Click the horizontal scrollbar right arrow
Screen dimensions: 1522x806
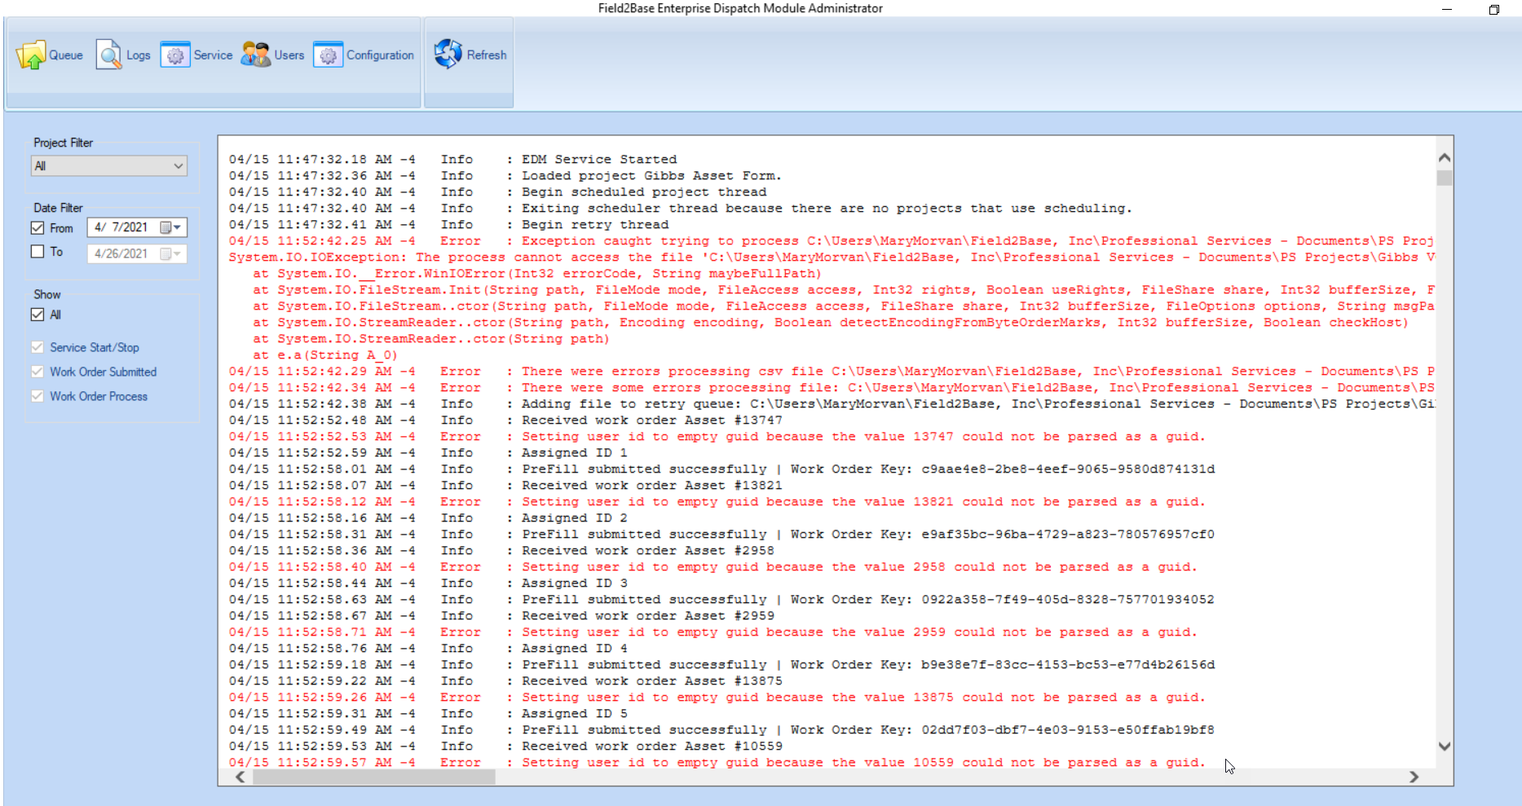click(x=1414, y=777)
